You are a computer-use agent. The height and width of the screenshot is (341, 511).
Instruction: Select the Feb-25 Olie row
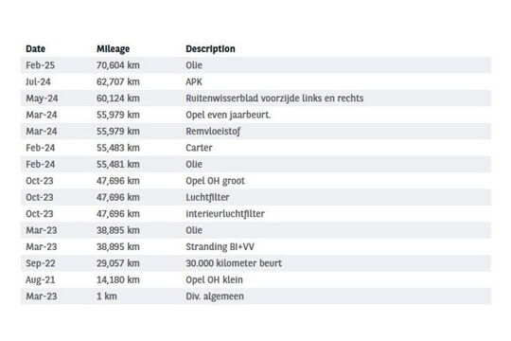pos(255,65)
